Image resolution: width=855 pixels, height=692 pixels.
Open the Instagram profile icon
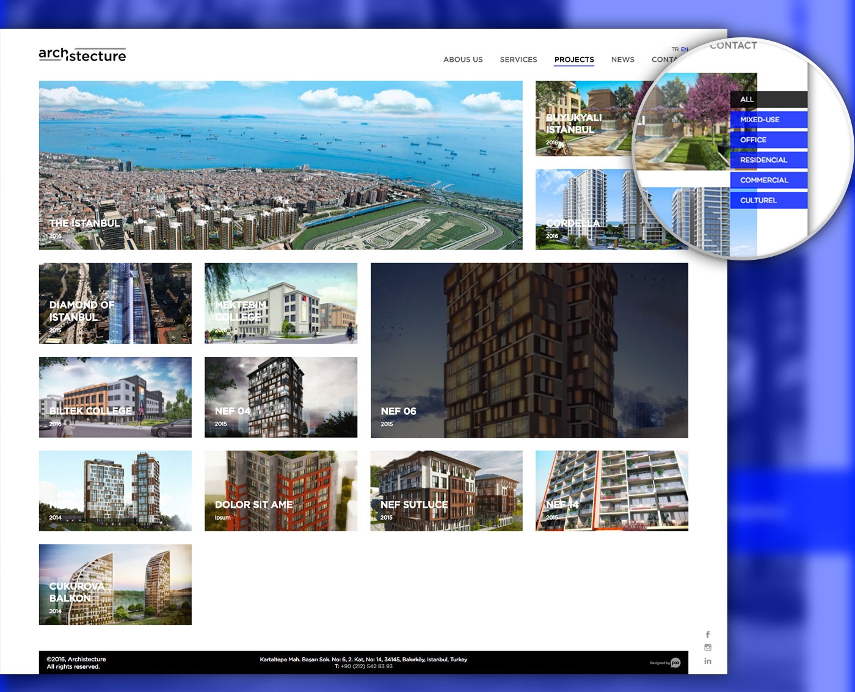coord(708,648)
